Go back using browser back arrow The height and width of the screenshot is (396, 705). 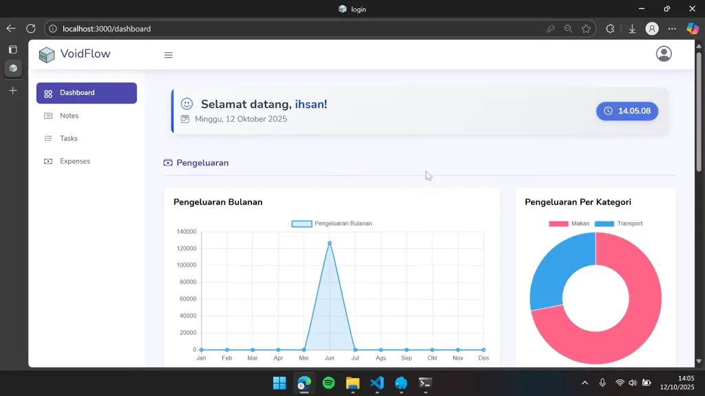[11, 29]
